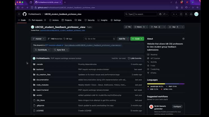
Task: Click the About settings gear icon
Action: coord(183,39)
